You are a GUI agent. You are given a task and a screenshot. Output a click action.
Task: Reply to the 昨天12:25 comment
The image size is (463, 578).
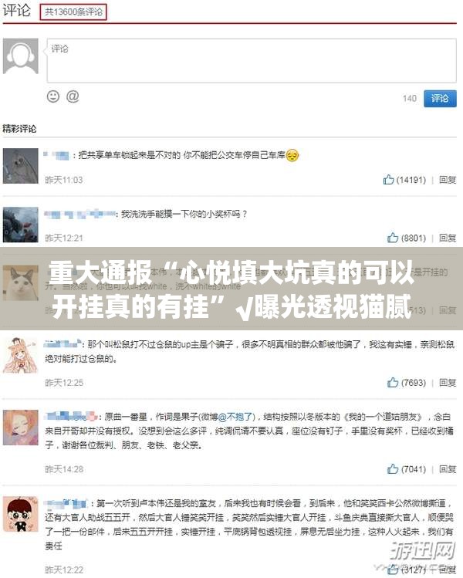coord(448,383)
